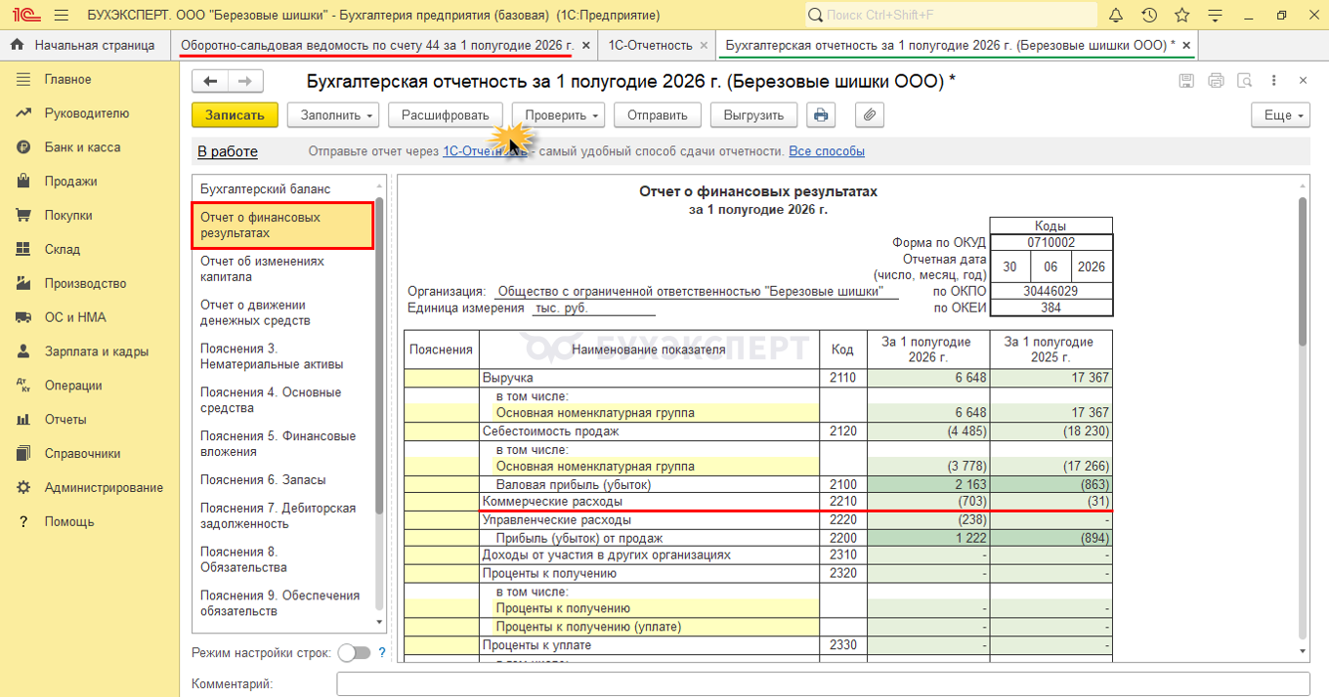The width and height of the screenshot is (1329, 697).
Task: Expand the Заполнить dropdown
Action: coord(333,115)
